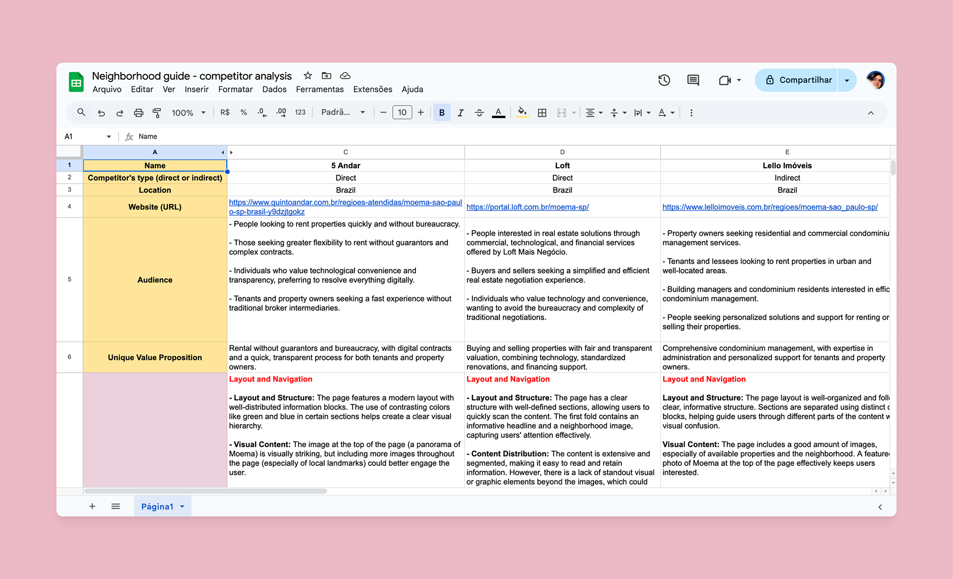
Task: Move document to folder
Action: (x=326, y=75)
